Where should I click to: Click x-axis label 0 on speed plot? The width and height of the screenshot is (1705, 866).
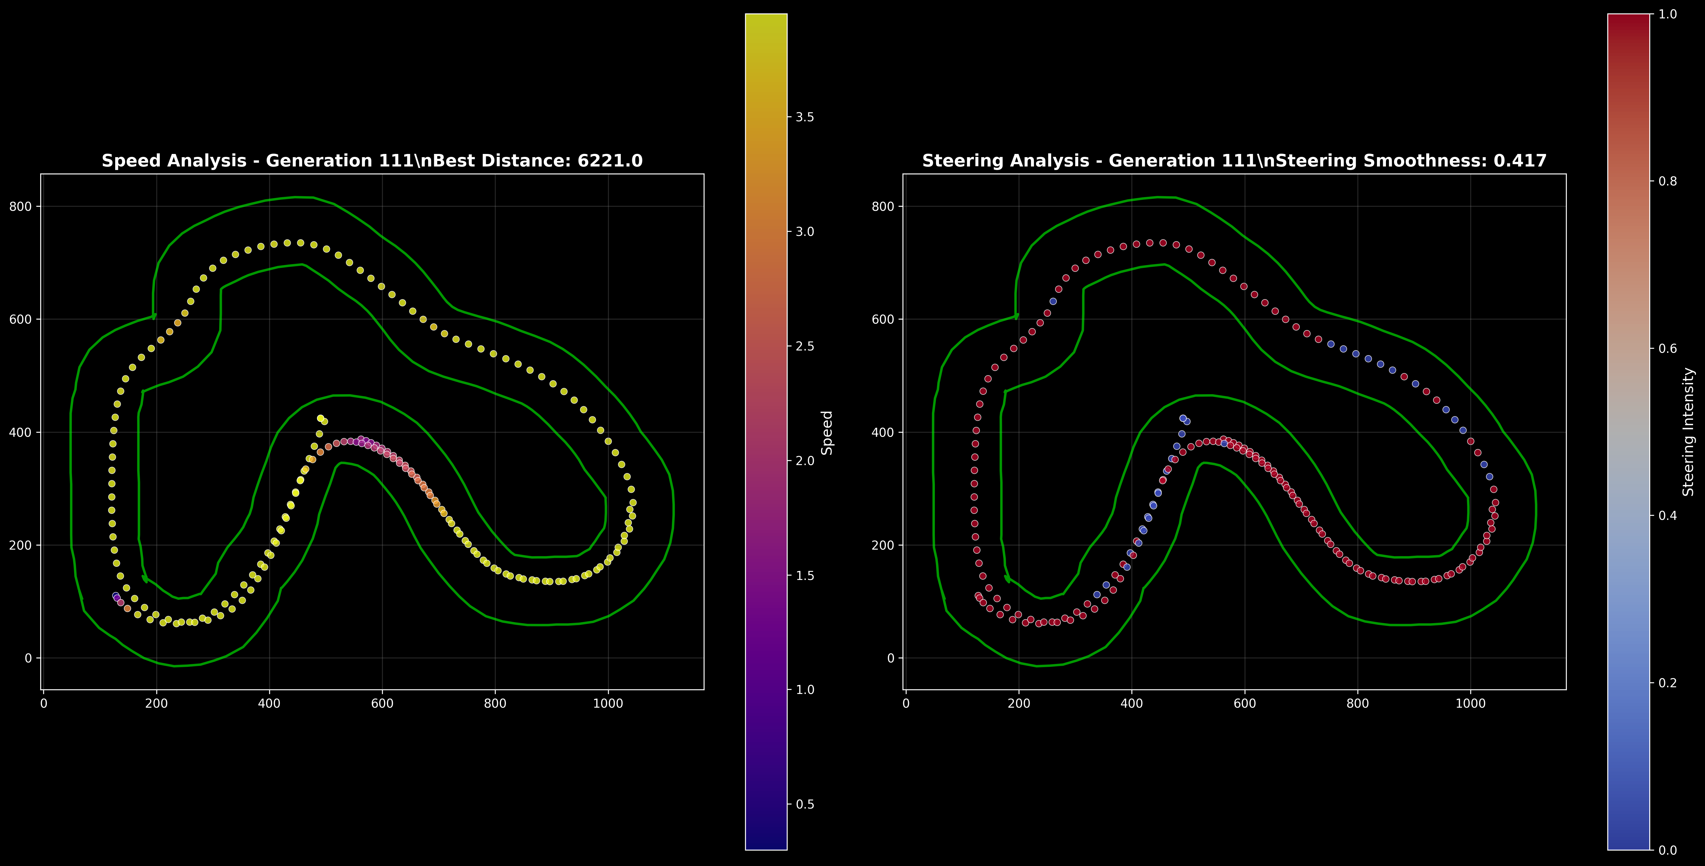pos(44,704)
